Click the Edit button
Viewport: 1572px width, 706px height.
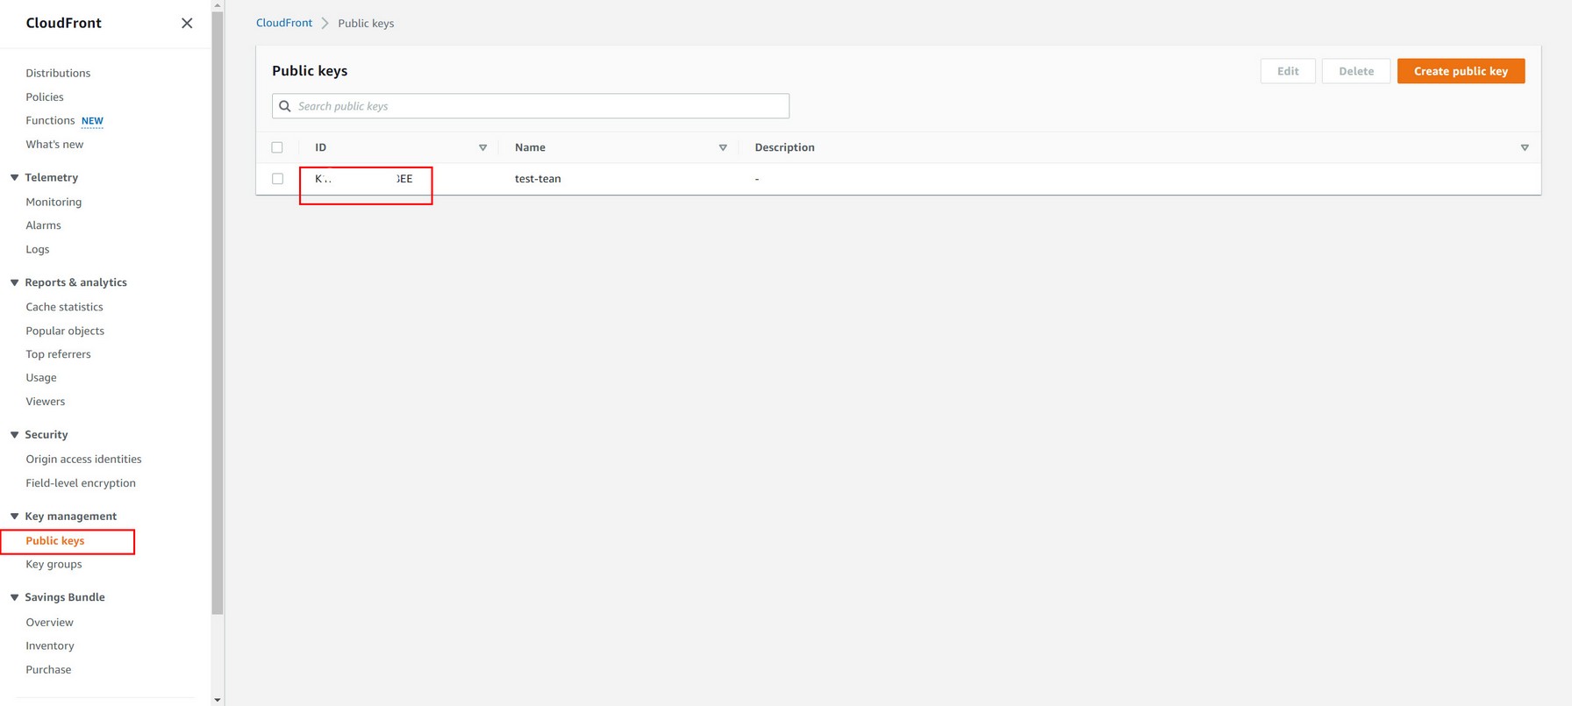1288,71
